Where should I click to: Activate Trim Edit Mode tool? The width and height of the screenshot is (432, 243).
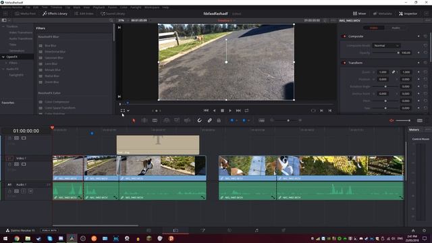pos(144,120)
